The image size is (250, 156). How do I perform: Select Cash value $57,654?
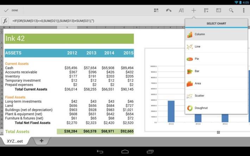point(90,68)
